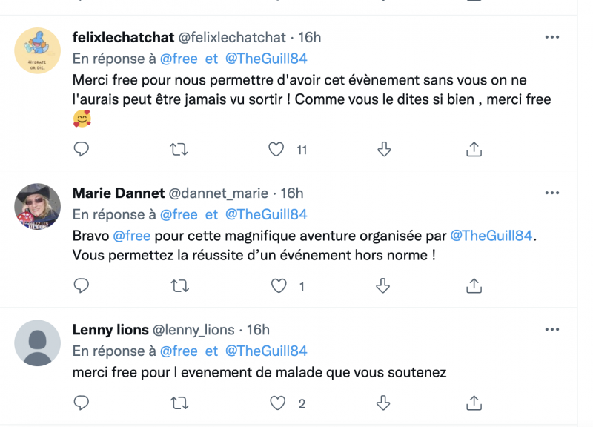Reply to Marie Dannet's tweet
Image resolution: width=593 pixels, height=427 pixels.
tap(82, 285)
